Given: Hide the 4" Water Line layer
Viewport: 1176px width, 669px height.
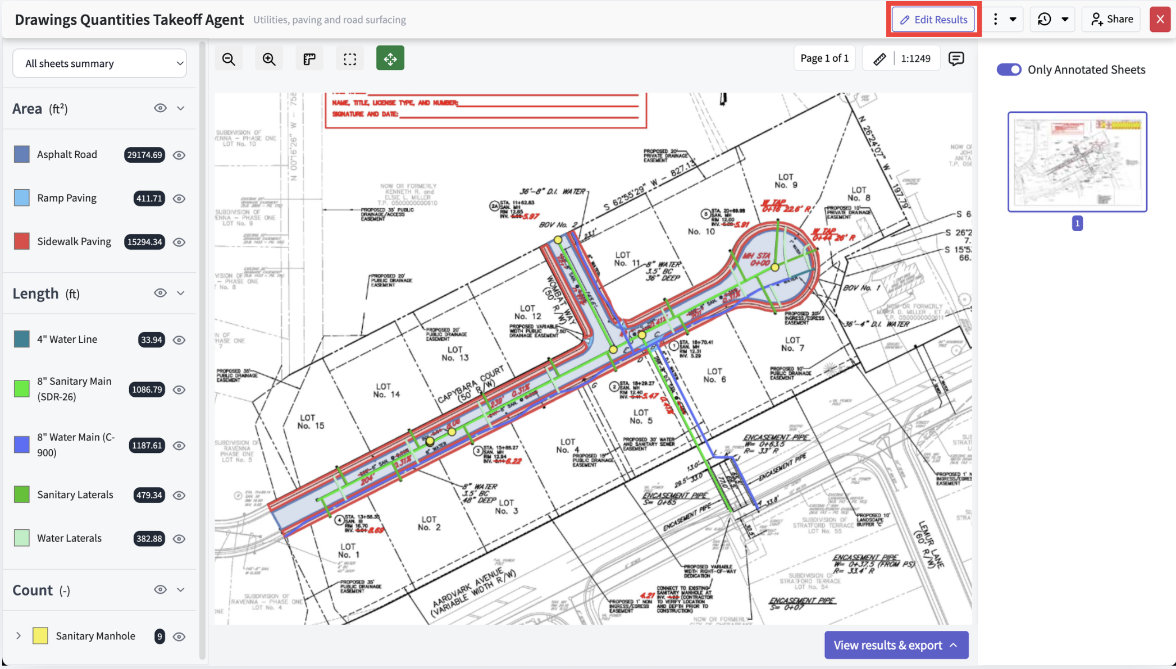Looking at the screenshot, I should (179, 340).
